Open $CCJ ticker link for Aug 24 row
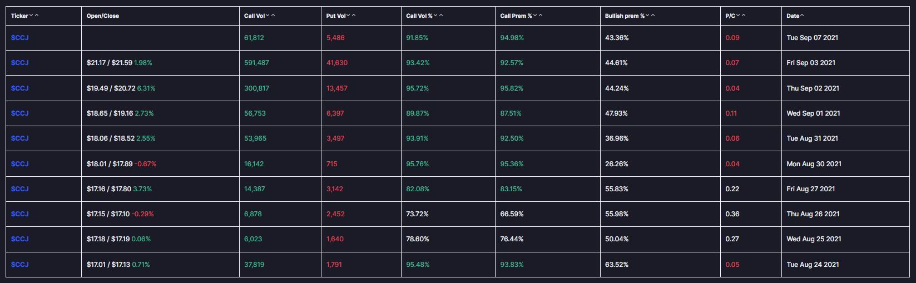The image size is (916, 283). click(x=19, y=265)
